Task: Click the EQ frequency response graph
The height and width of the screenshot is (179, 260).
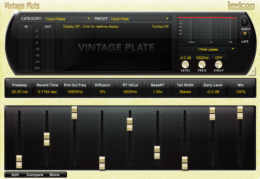Action: tap(208, 30)
